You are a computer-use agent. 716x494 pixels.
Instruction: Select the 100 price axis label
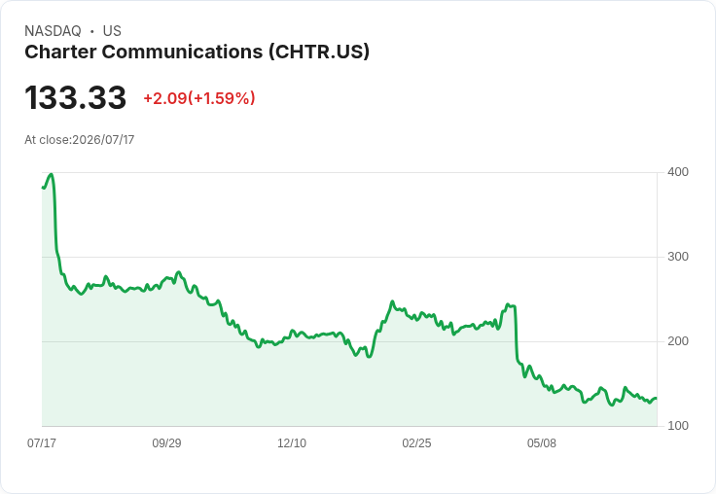(678, 426)
